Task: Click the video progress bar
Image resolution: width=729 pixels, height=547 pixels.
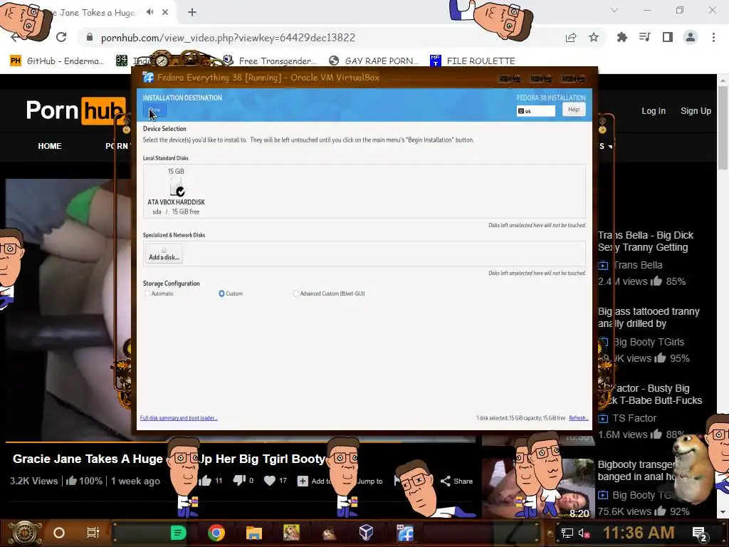Action: click(241, 442)
